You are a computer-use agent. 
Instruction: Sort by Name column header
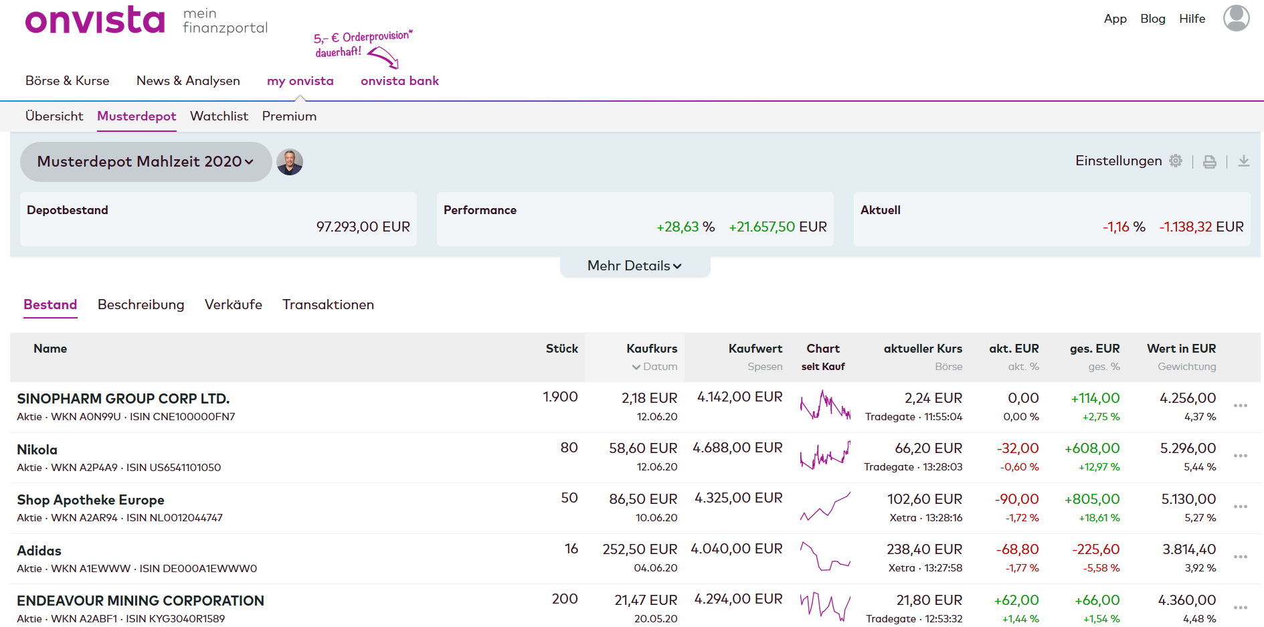coord(50,349)
